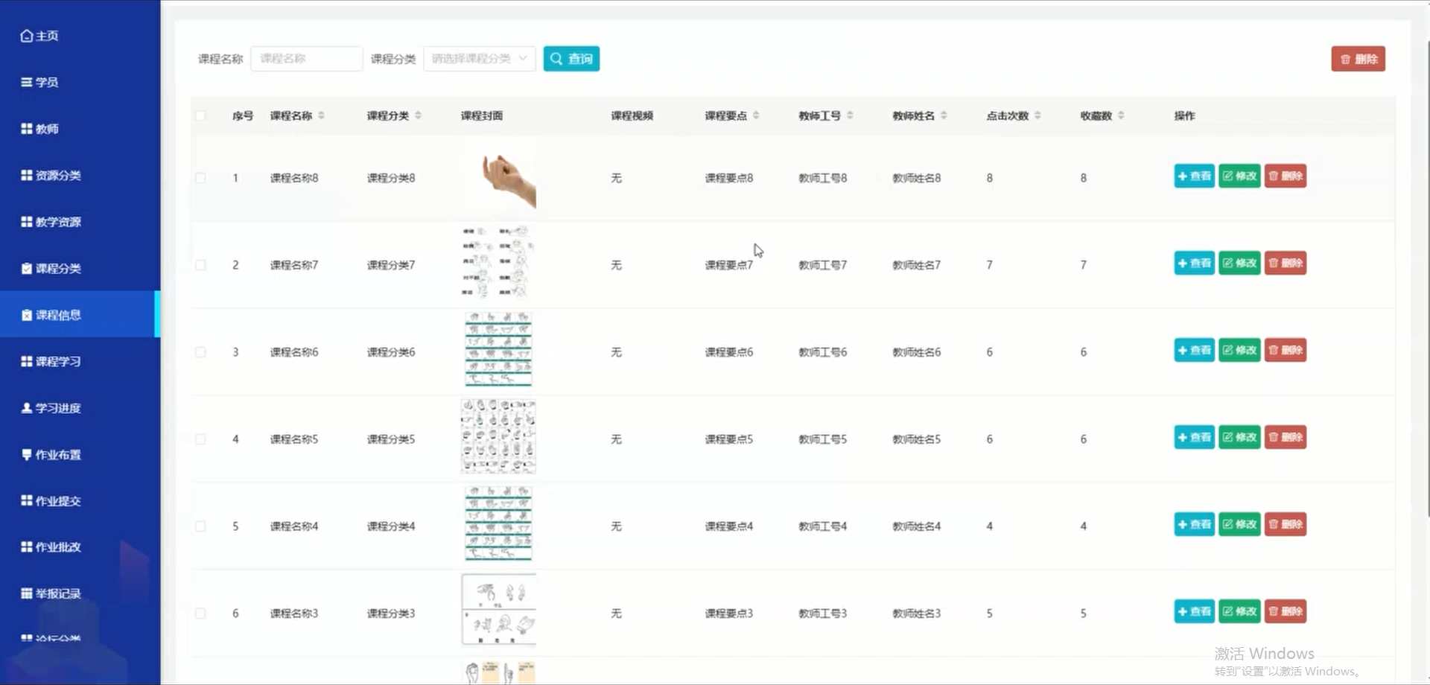Select row 1 checkbox for 课程名称8
Viewport: 1430px width, 685px height.
pos(200,177)
